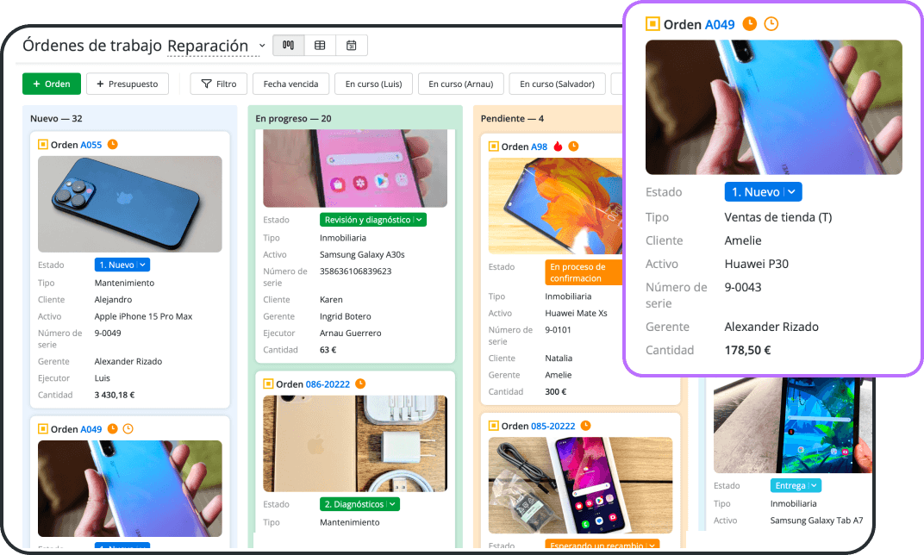Screen dimensions: 924x555
Task: Click the red flame icon on Orden A98
Action: [558, 147]
